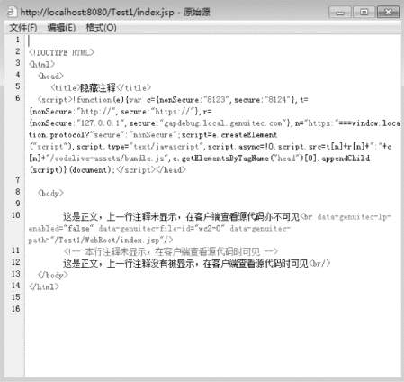Close the source viewer window

click(x=388, y=13)
